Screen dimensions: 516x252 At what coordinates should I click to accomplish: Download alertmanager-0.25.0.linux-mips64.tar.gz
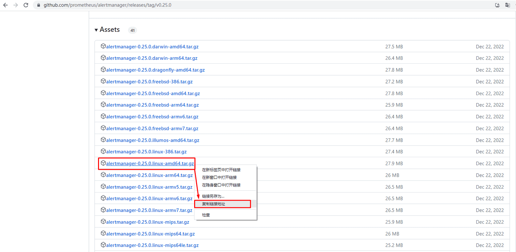(150, 234)
